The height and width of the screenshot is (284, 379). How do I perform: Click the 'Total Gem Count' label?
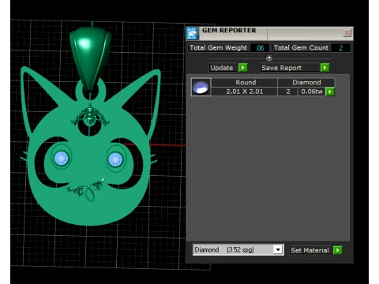point(301,47)
